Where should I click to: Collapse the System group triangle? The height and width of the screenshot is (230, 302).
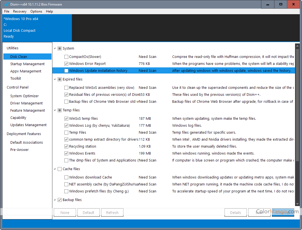pyautogui.click(x=54, y=48)
